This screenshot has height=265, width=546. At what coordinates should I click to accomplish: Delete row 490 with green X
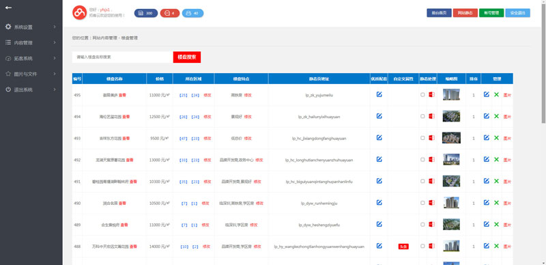[x=496, y=203]
